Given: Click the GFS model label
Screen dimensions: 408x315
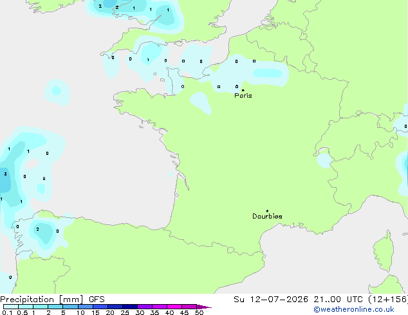Looking at the screenshot, I should click(97, 300).
